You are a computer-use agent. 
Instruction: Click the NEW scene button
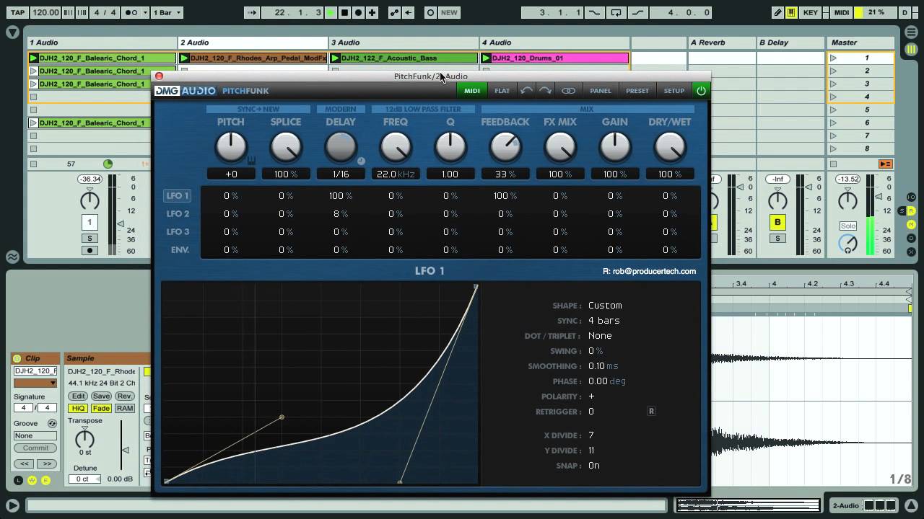pos(449,12)
